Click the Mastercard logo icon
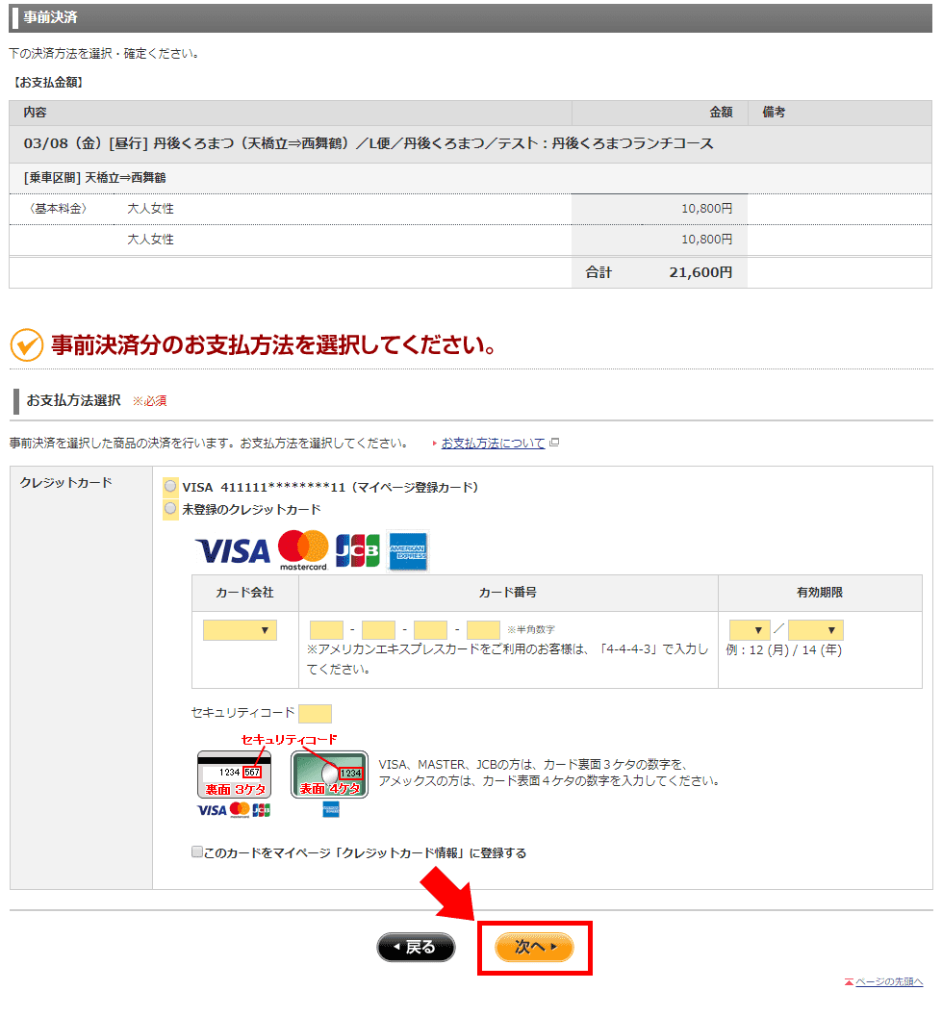 pyautogui.click(x=303, y=550)
